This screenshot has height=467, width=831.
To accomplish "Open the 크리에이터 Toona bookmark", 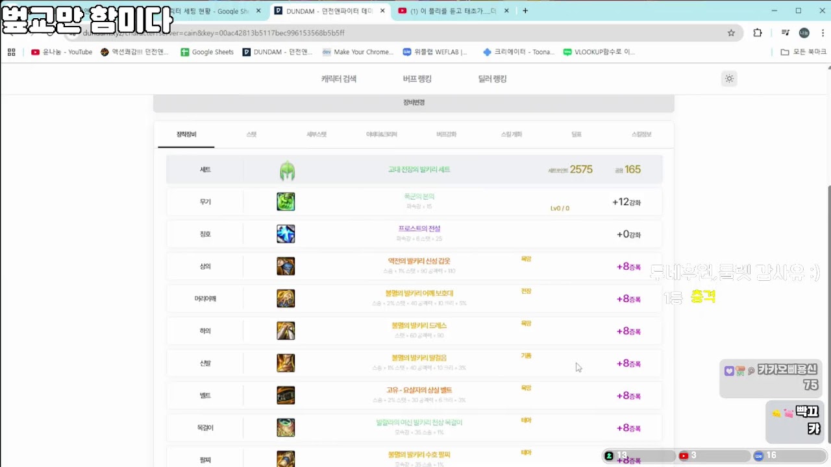I will pos(519,52).
